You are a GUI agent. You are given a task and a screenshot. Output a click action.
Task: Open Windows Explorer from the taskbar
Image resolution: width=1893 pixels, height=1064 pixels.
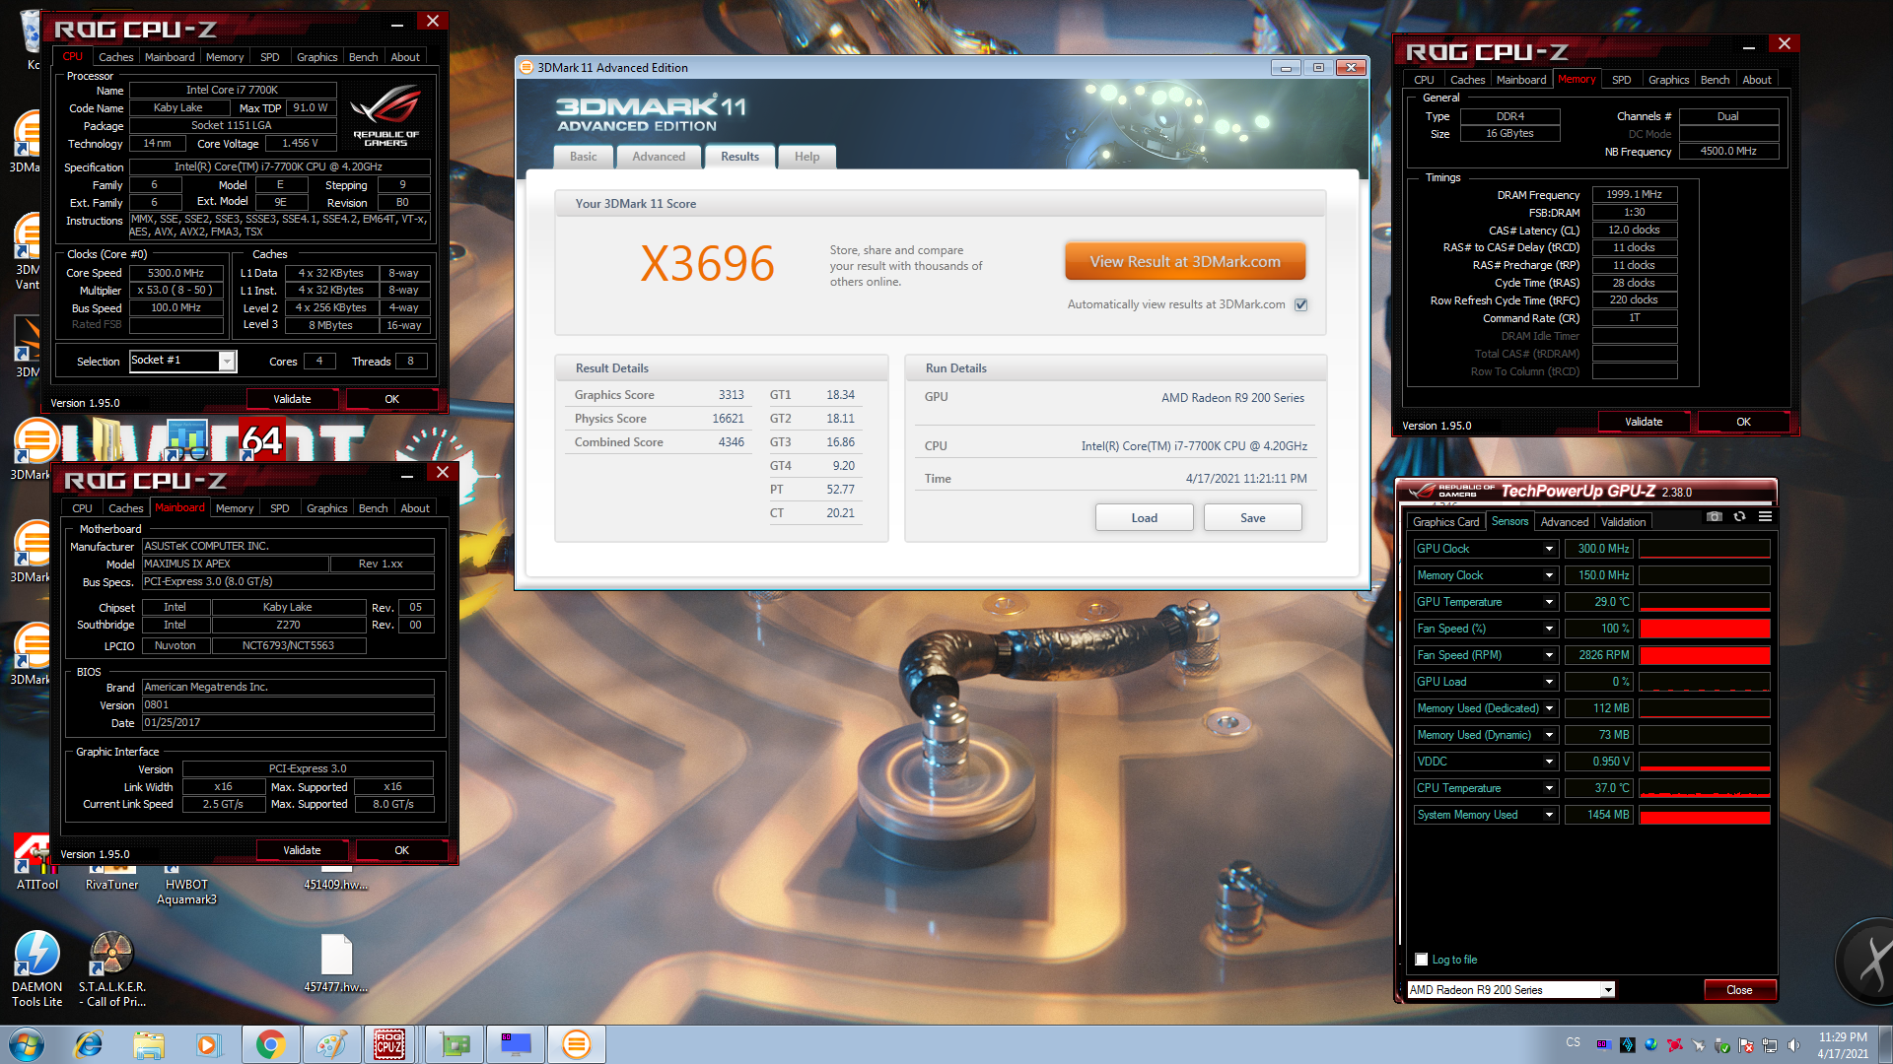pyautogui.click(x=149, y=1044)
